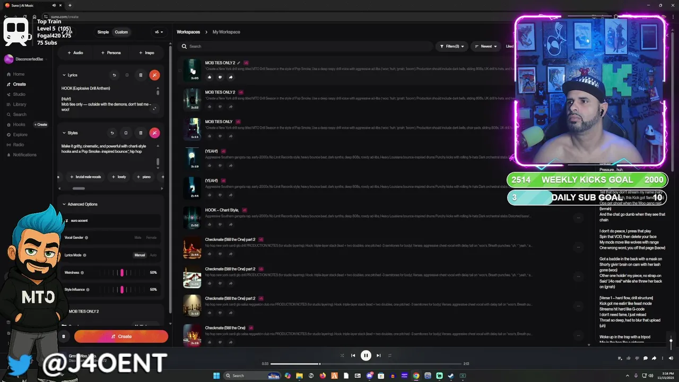Switch to Custom creation mode

pos(121,32)
